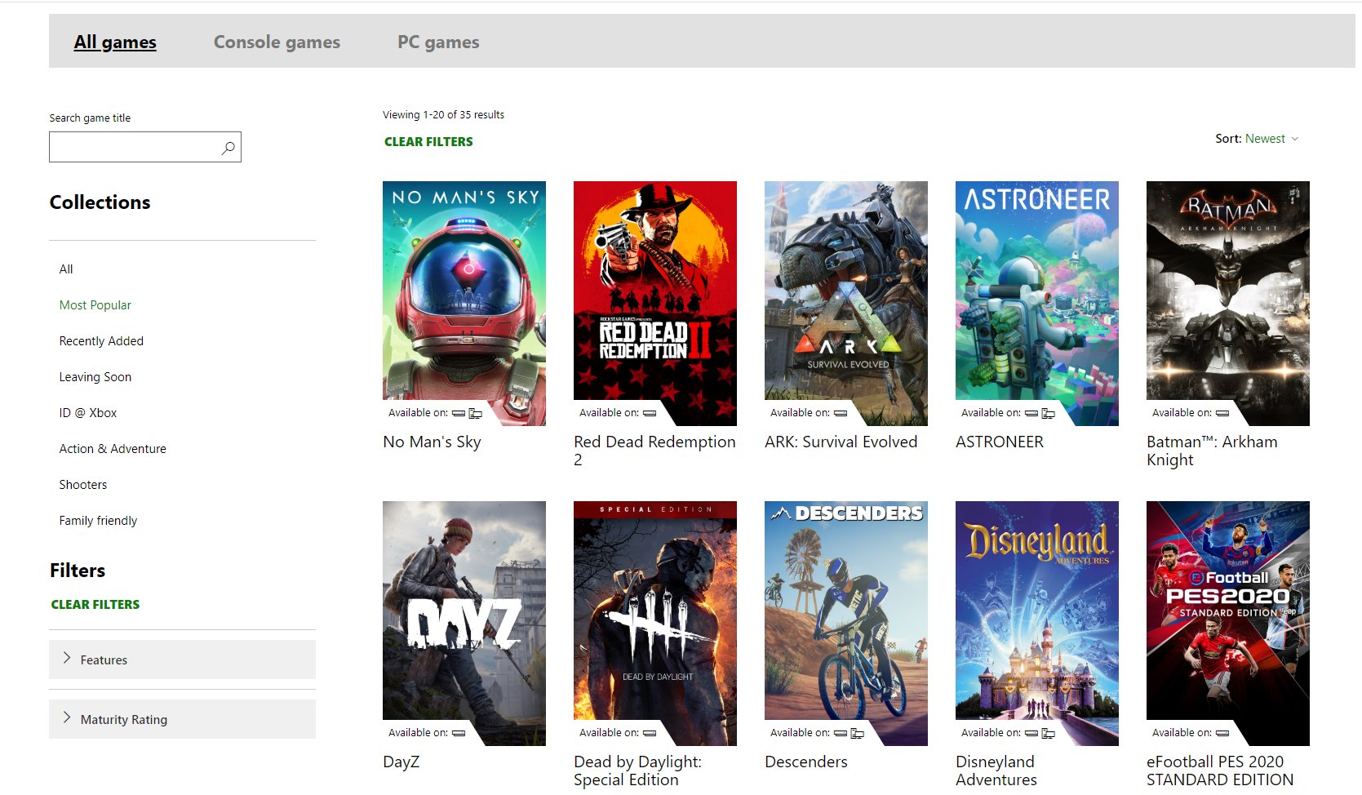Click the search magnifier icon
The width and height of the screenshot is (1362, 795).
pos(228,148)
